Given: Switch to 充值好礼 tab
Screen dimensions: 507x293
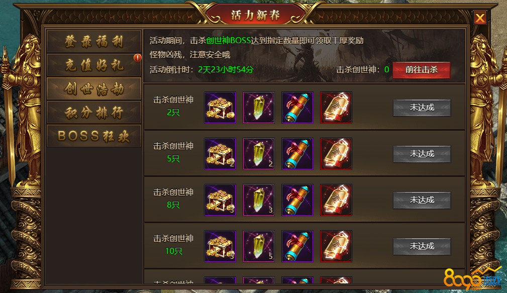Looking at the screenshot, I should pos(94,65).
